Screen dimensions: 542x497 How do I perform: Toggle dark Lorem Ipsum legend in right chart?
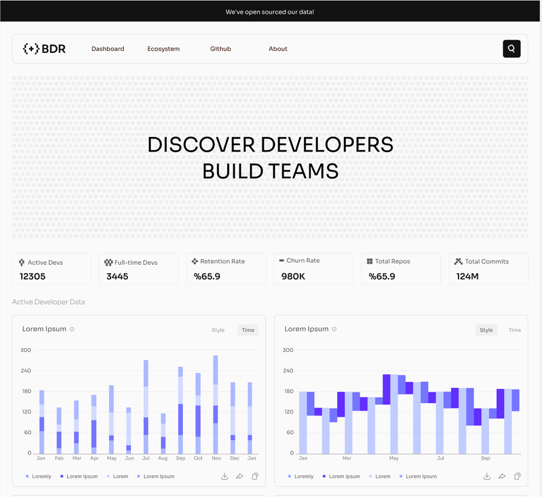(341, 476)
